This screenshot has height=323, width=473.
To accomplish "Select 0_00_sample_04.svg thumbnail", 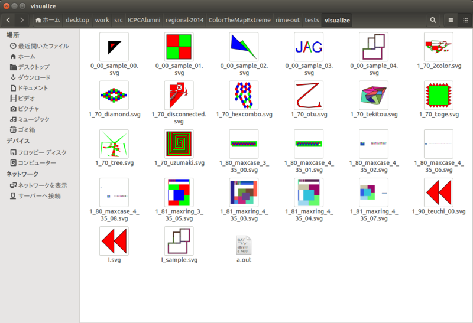I will 374,47.
